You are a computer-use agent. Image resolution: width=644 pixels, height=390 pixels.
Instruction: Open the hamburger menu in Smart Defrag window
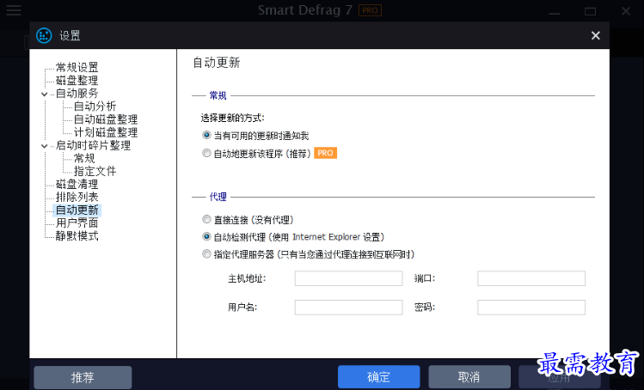[x=14, y=10]
